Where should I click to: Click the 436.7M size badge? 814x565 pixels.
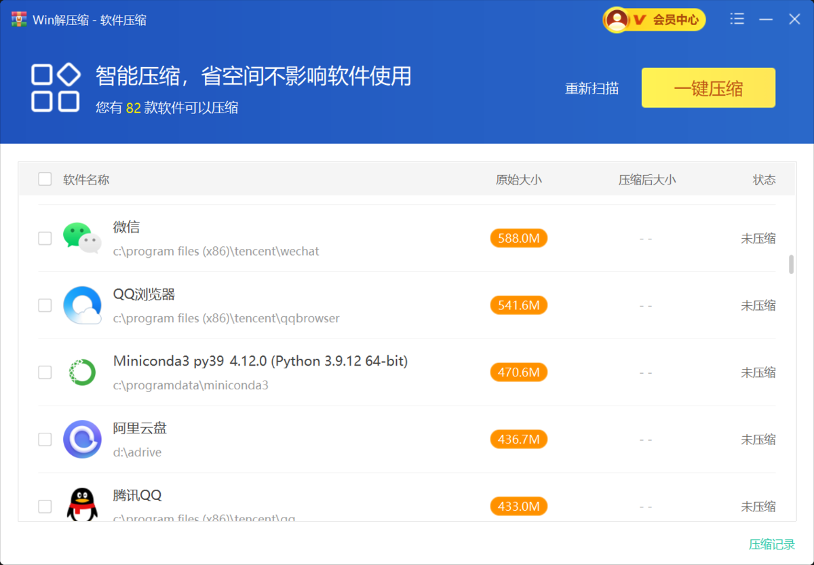(x=519, y=440)
